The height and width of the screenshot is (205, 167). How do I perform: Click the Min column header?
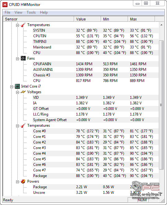click(114, 19)
